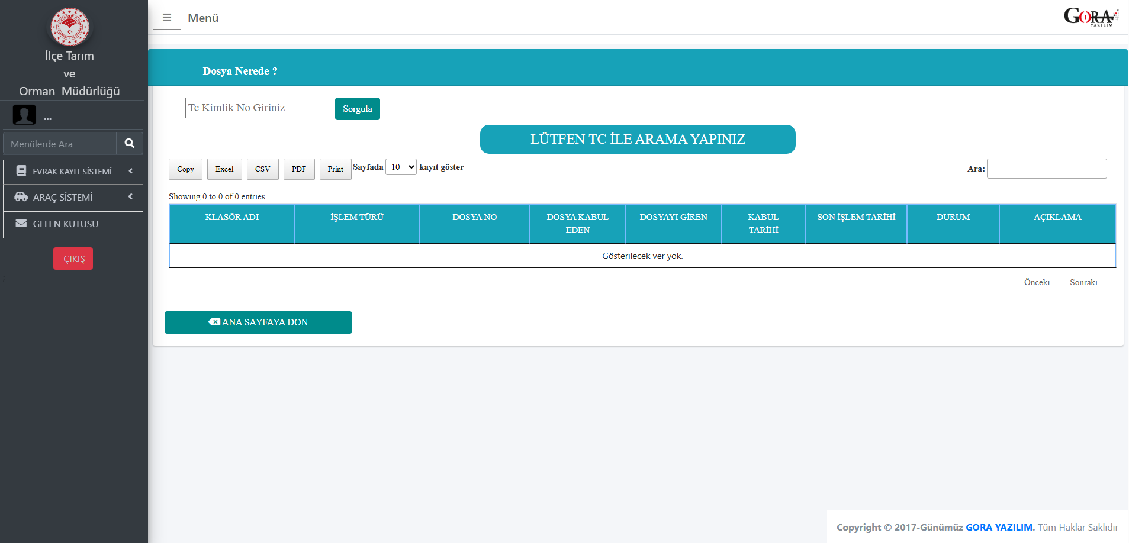Click the document icon beside Evrak Kayıt Sistemi
1129x543 pixels.
pyautogui.click(x=21, y=171)
